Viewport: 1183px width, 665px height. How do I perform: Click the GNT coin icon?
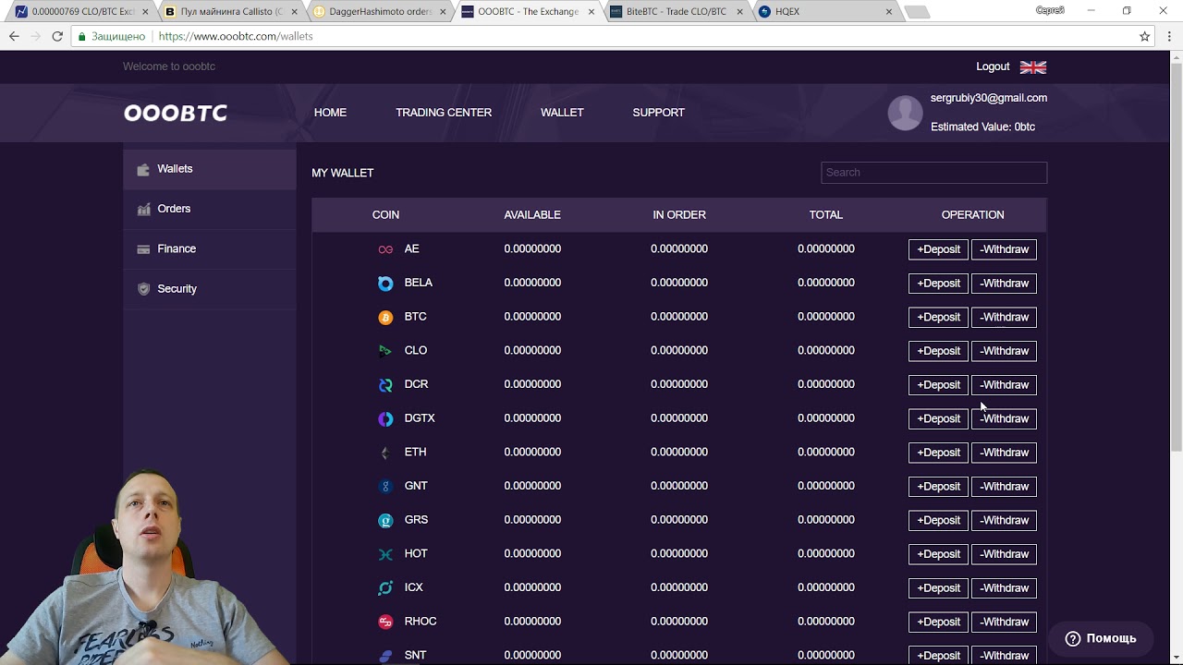[x=385, y=487]
